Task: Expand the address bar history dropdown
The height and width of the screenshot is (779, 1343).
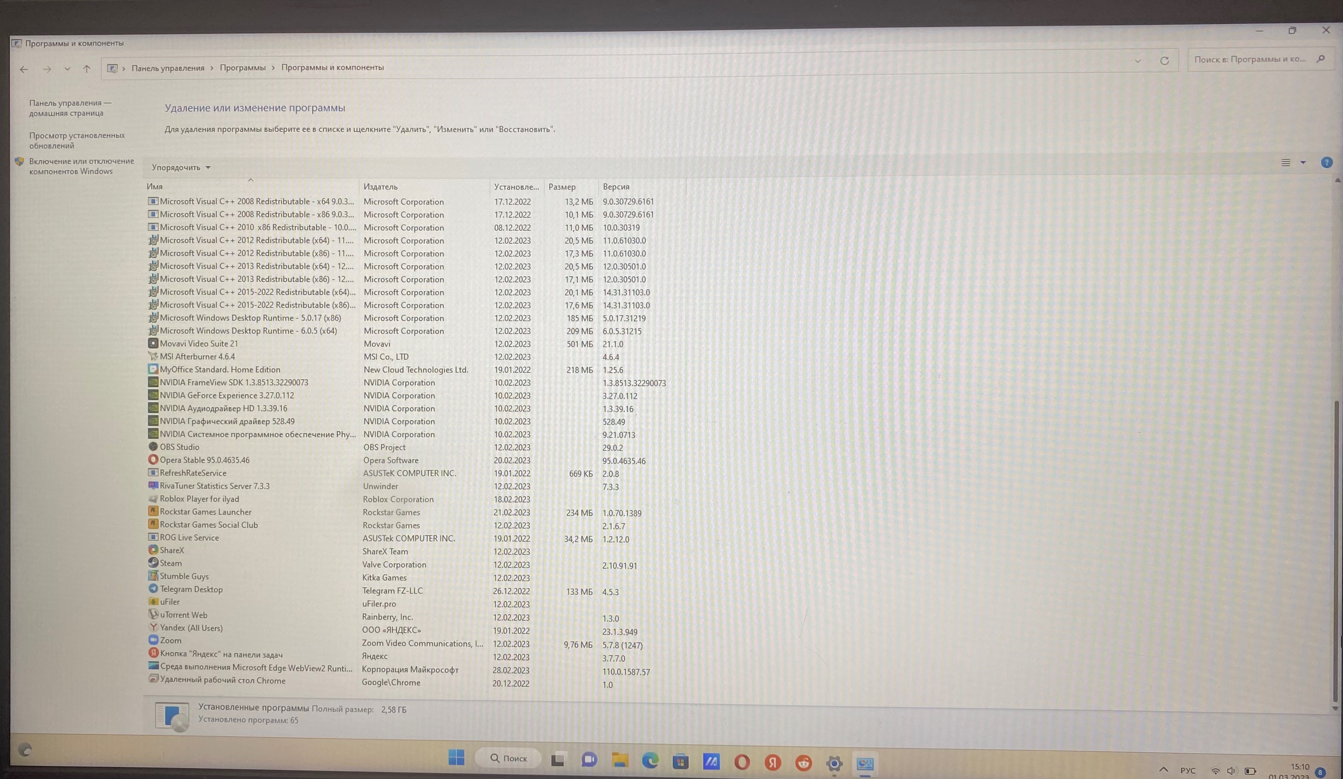Action: coord(1138,61)
